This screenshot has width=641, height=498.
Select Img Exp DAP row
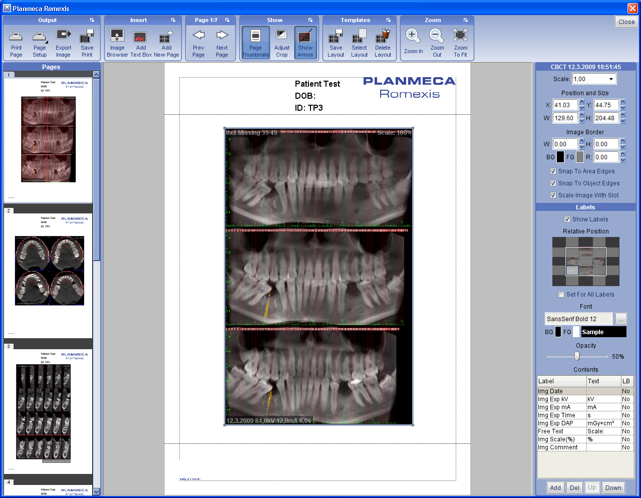(585, 423)
